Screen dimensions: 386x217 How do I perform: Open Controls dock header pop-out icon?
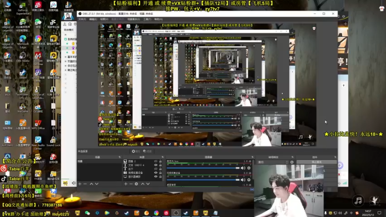pos(335,157)
